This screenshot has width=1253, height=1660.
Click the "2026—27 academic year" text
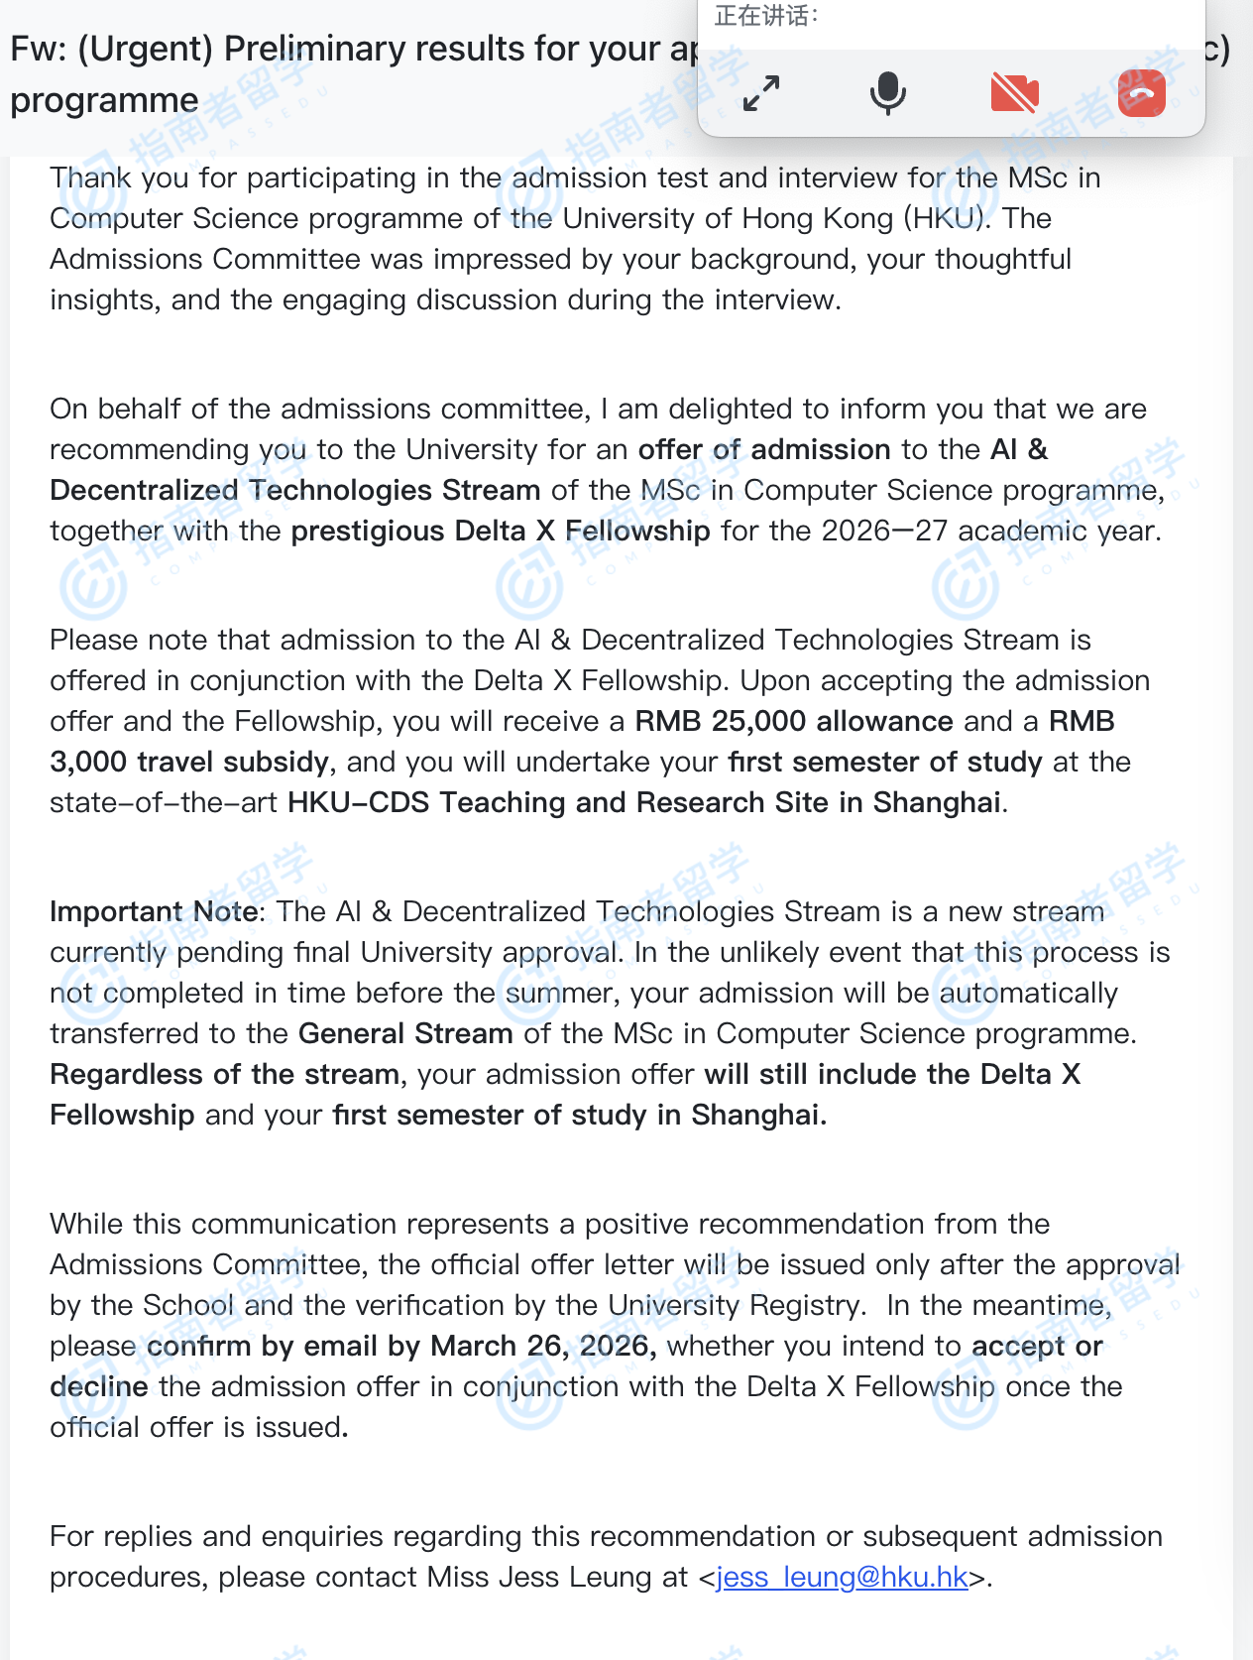pos(990,531)
